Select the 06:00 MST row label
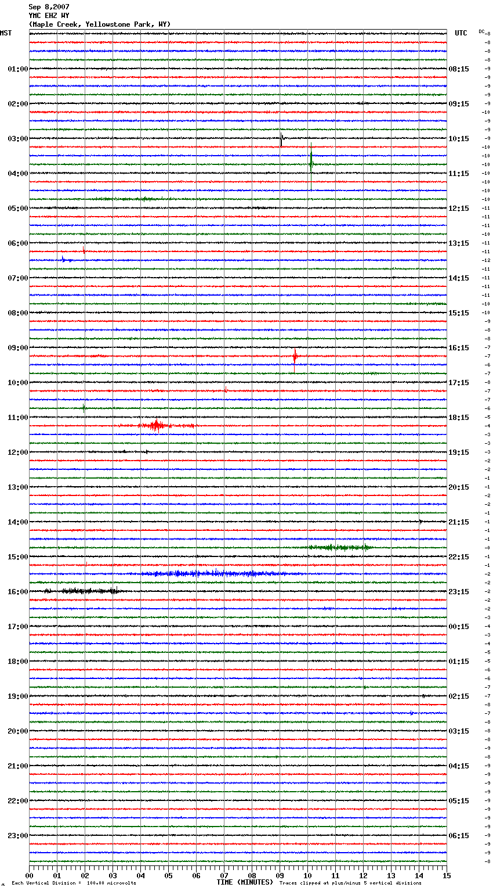493x891 pixels. (x=18, y=243)
